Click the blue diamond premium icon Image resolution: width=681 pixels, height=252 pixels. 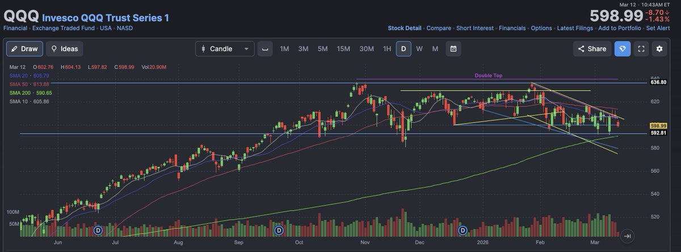click(622, 49)
